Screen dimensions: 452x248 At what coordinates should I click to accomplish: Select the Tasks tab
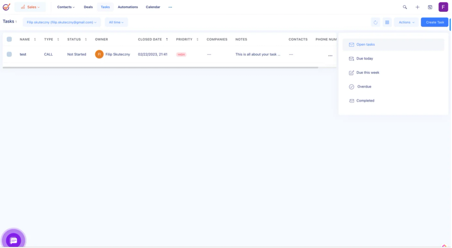tap(105, 7)
